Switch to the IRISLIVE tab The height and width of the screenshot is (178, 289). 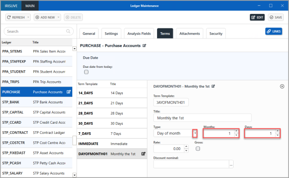11,6
